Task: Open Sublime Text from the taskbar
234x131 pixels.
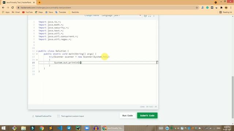Action: coord(51,128)
